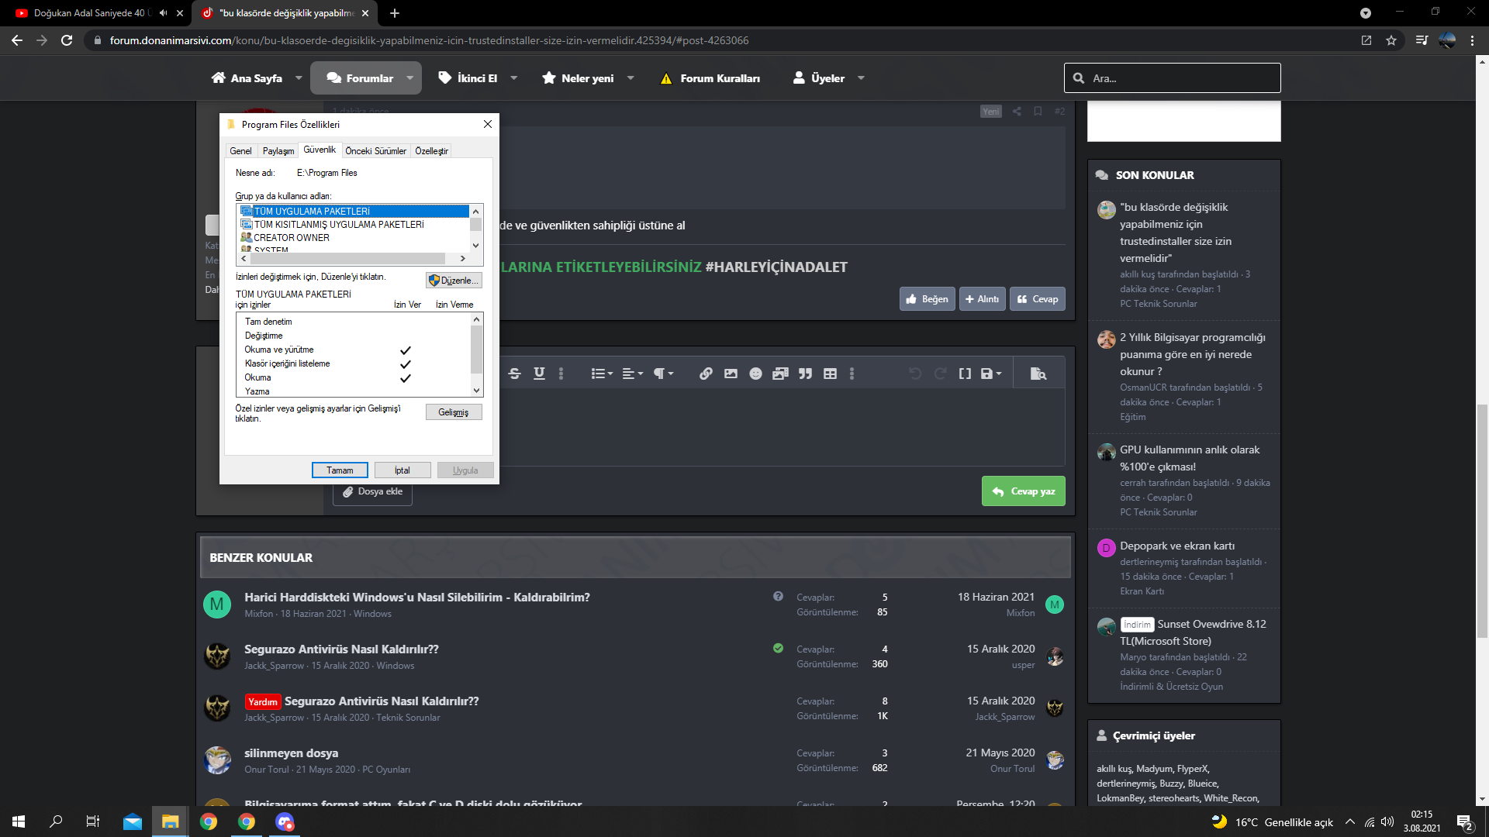This screenshot has width=1489, height=837.
Task: Click the Beğen button on the post
Action: coord(927,299)
